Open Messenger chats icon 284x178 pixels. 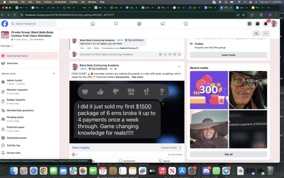coord(257,24)
